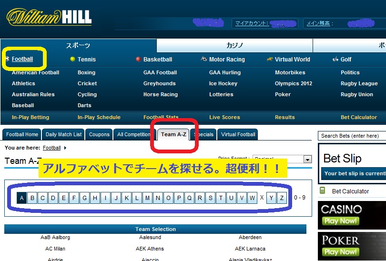The image size is (386, 261).
Task: Select letter M in team index
Action: pyautogui.click(x=147, y=198)
